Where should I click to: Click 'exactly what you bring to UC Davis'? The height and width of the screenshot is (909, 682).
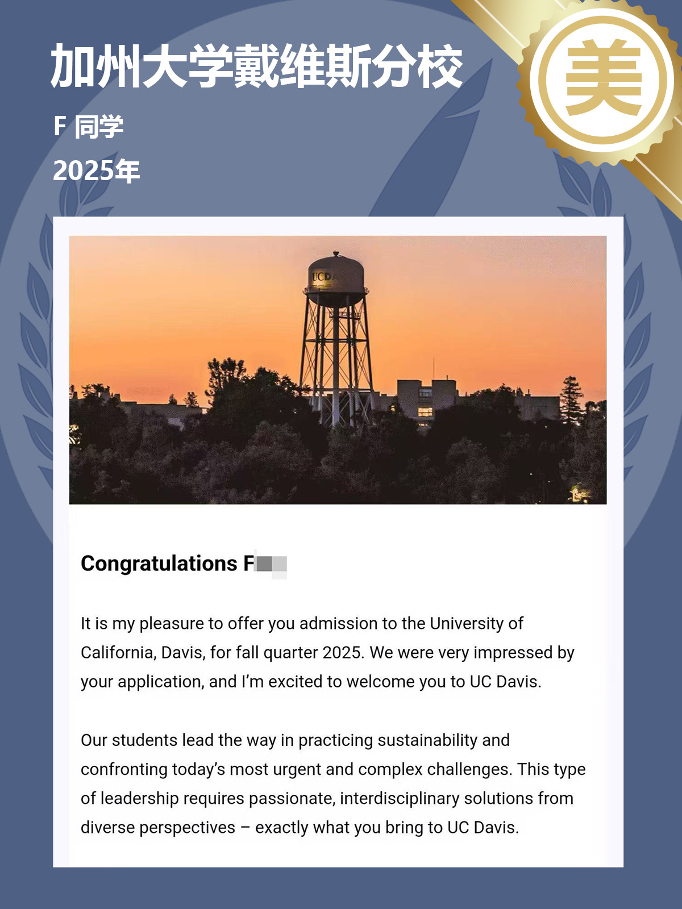click(x=387, y=827)
